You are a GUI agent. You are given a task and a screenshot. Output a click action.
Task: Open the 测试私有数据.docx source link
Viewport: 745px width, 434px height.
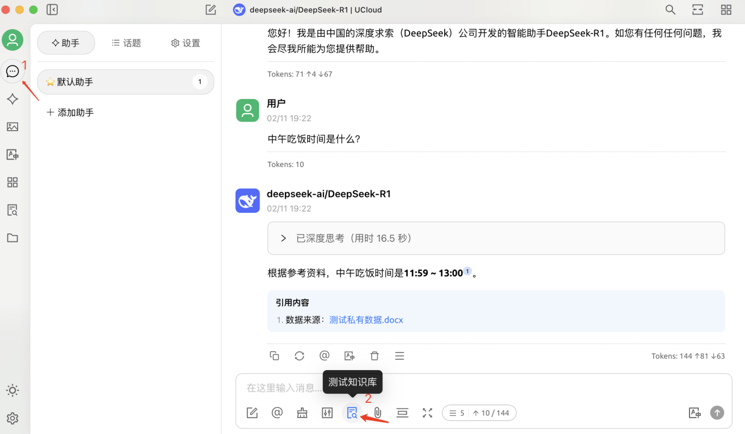coord(365,320)
